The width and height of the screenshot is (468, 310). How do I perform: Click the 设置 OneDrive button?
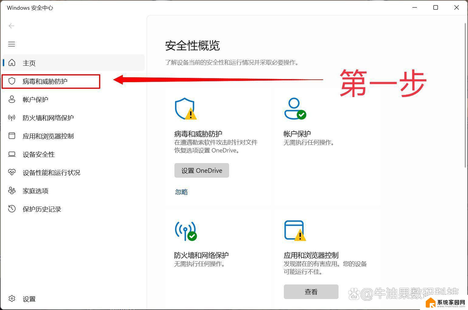[x=202, y=170]
